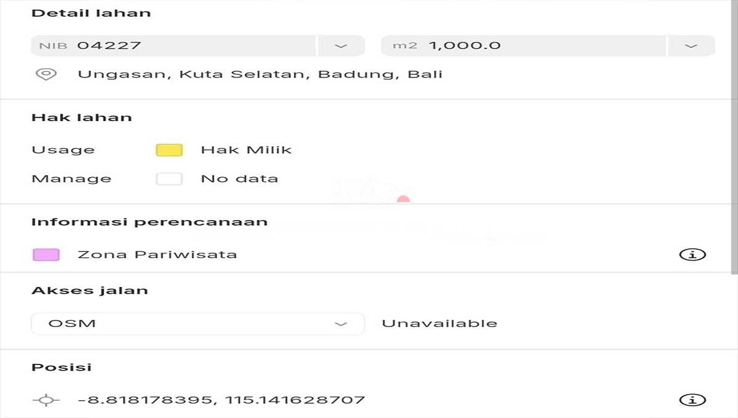This screenshot has width=738, height=418.
Task: Open info icon for Zona Pariwisata
Action: [692, 254]
